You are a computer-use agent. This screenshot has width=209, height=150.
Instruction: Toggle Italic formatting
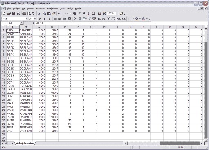(x=45, y=19)
